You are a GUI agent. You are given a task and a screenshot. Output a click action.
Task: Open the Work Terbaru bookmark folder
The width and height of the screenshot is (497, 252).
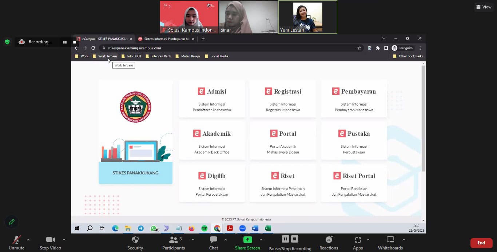tap(105, 56)
